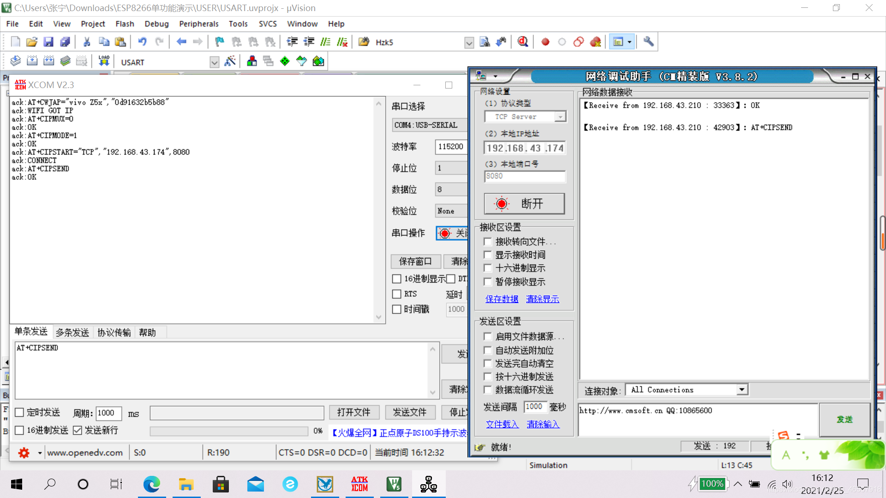Viewport: 886px width, 498px height.
Task: Open the Peripherals menu
Action: tap(198, 24)
